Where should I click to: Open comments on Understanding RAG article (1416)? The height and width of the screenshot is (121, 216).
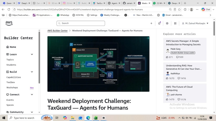182,78
